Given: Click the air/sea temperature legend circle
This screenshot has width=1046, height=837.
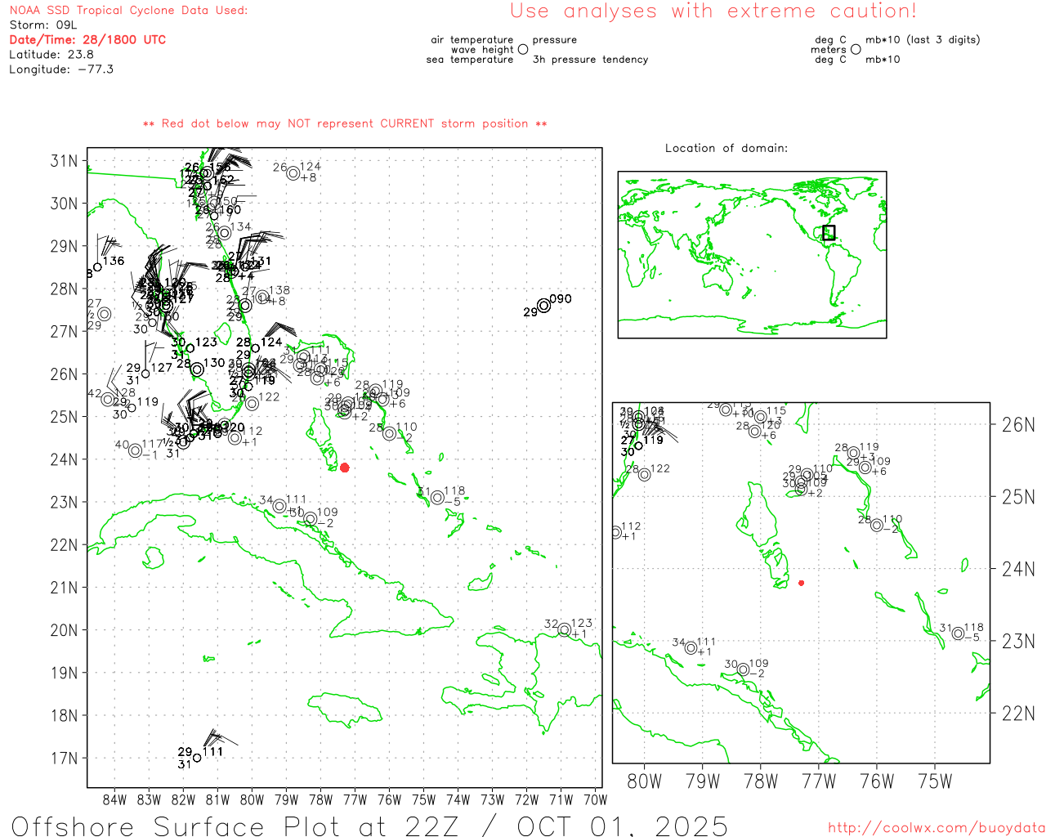Looking at the screenshot, I should tap(523, 49).
